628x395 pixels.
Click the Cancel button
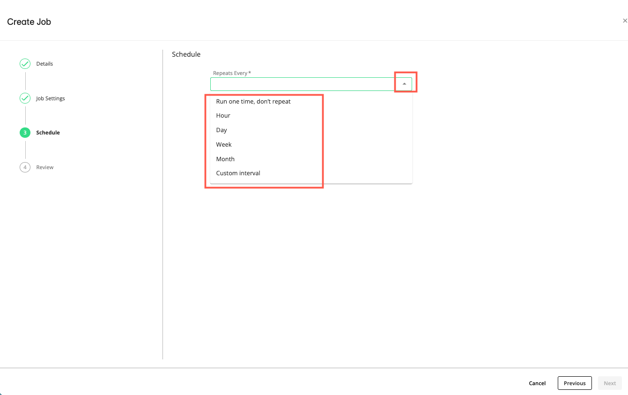(x=537, y=383)
